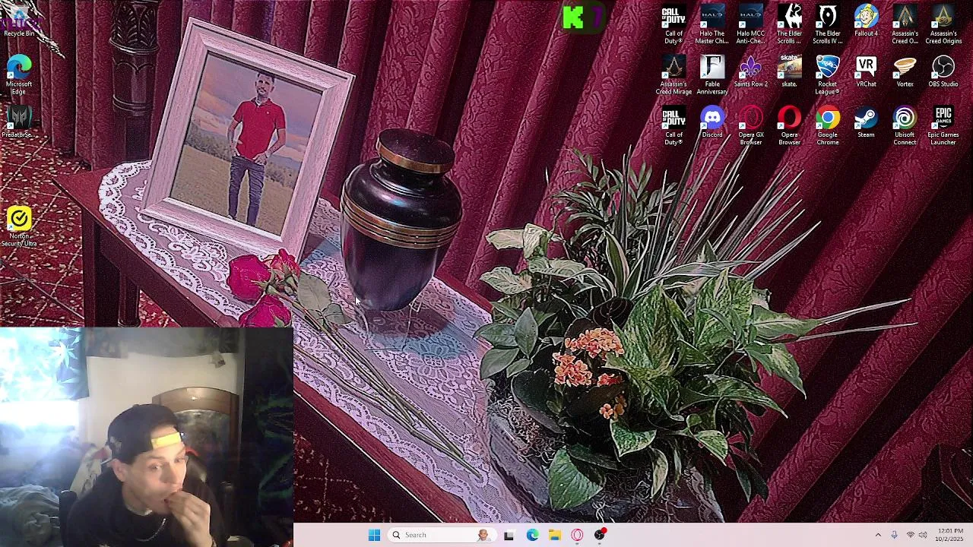
Task: Select the Call of Duty shortcut beside Halo
Action: pyautogui.click(x=673, y=24)
